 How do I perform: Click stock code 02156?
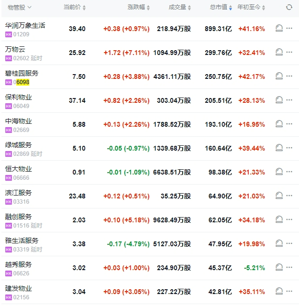click(x=21, y=297)
